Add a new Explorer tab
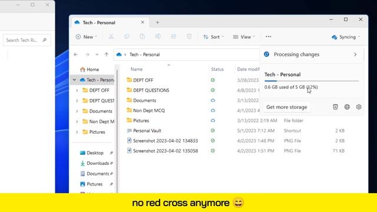The width and height of the screenshot is (377, 212). point(157,22)
